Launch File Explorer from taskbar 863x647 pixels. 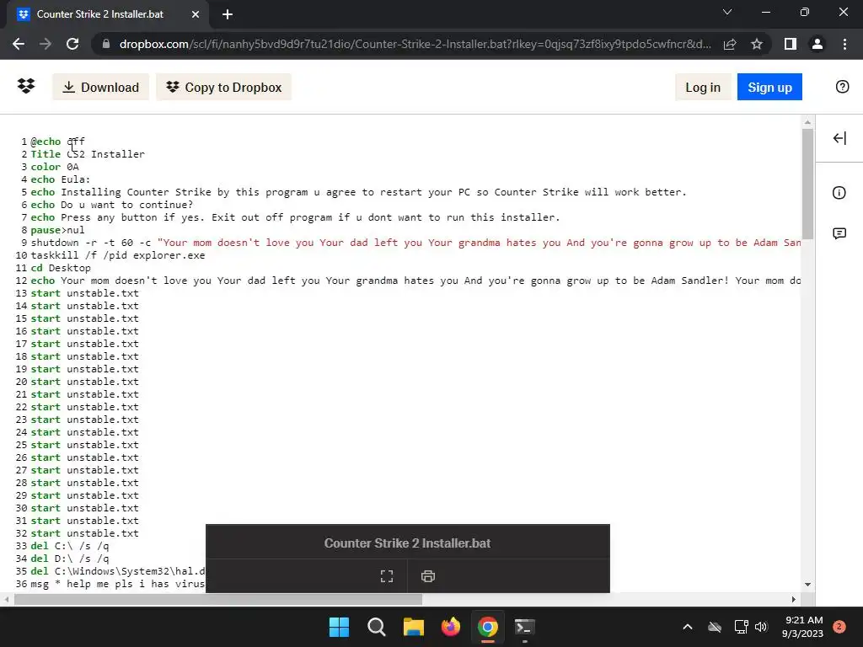click(x=413, y=627)
